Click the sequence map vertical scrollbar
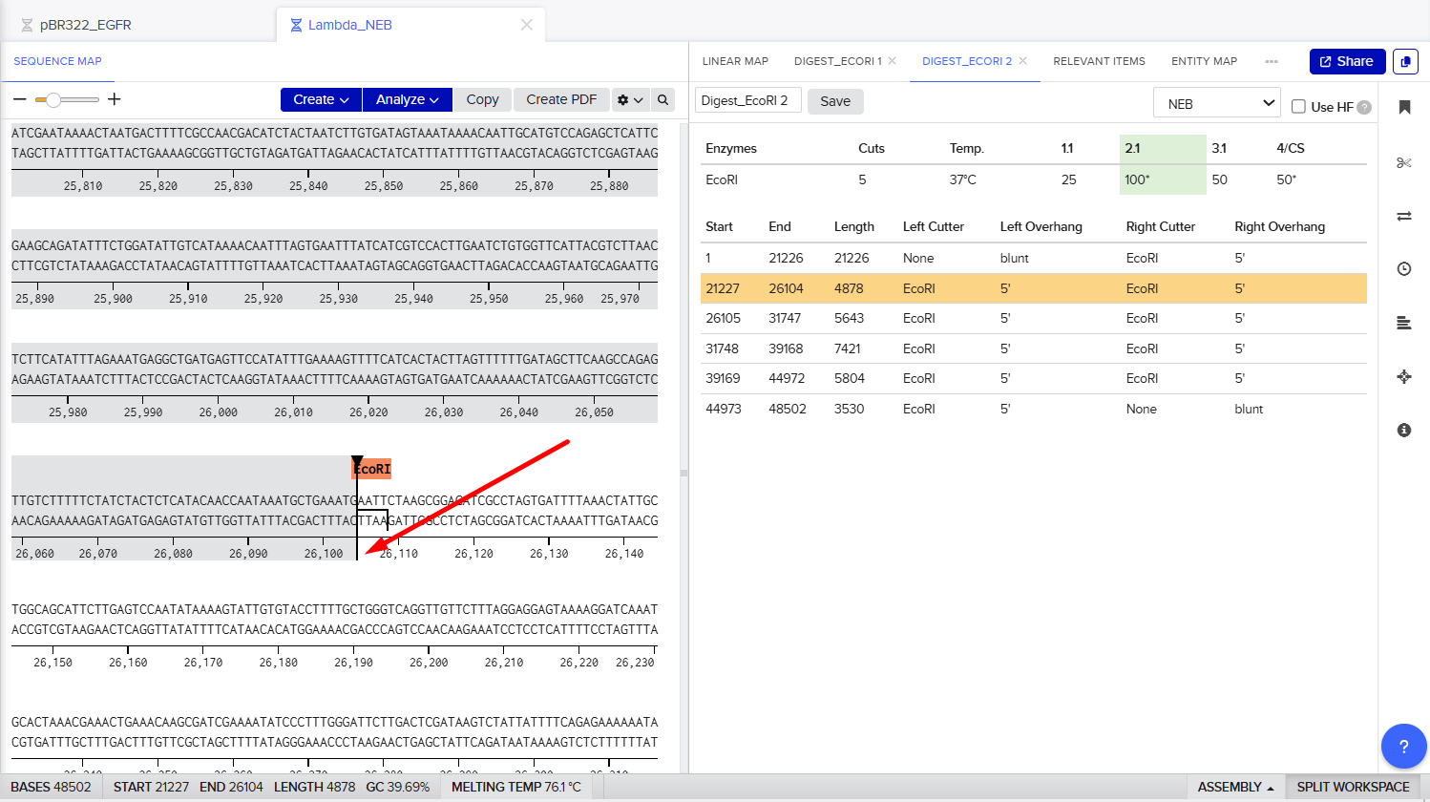This screenshot has width=1430, height=802. tap(683, 448)
